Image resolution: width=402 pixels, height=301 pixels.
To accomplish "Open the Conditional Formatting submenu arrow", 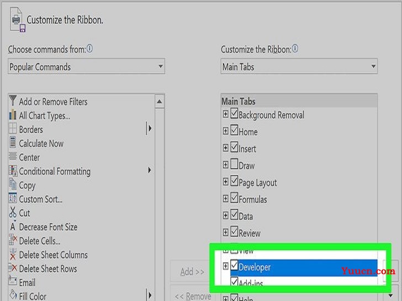I will click(150, 170).
